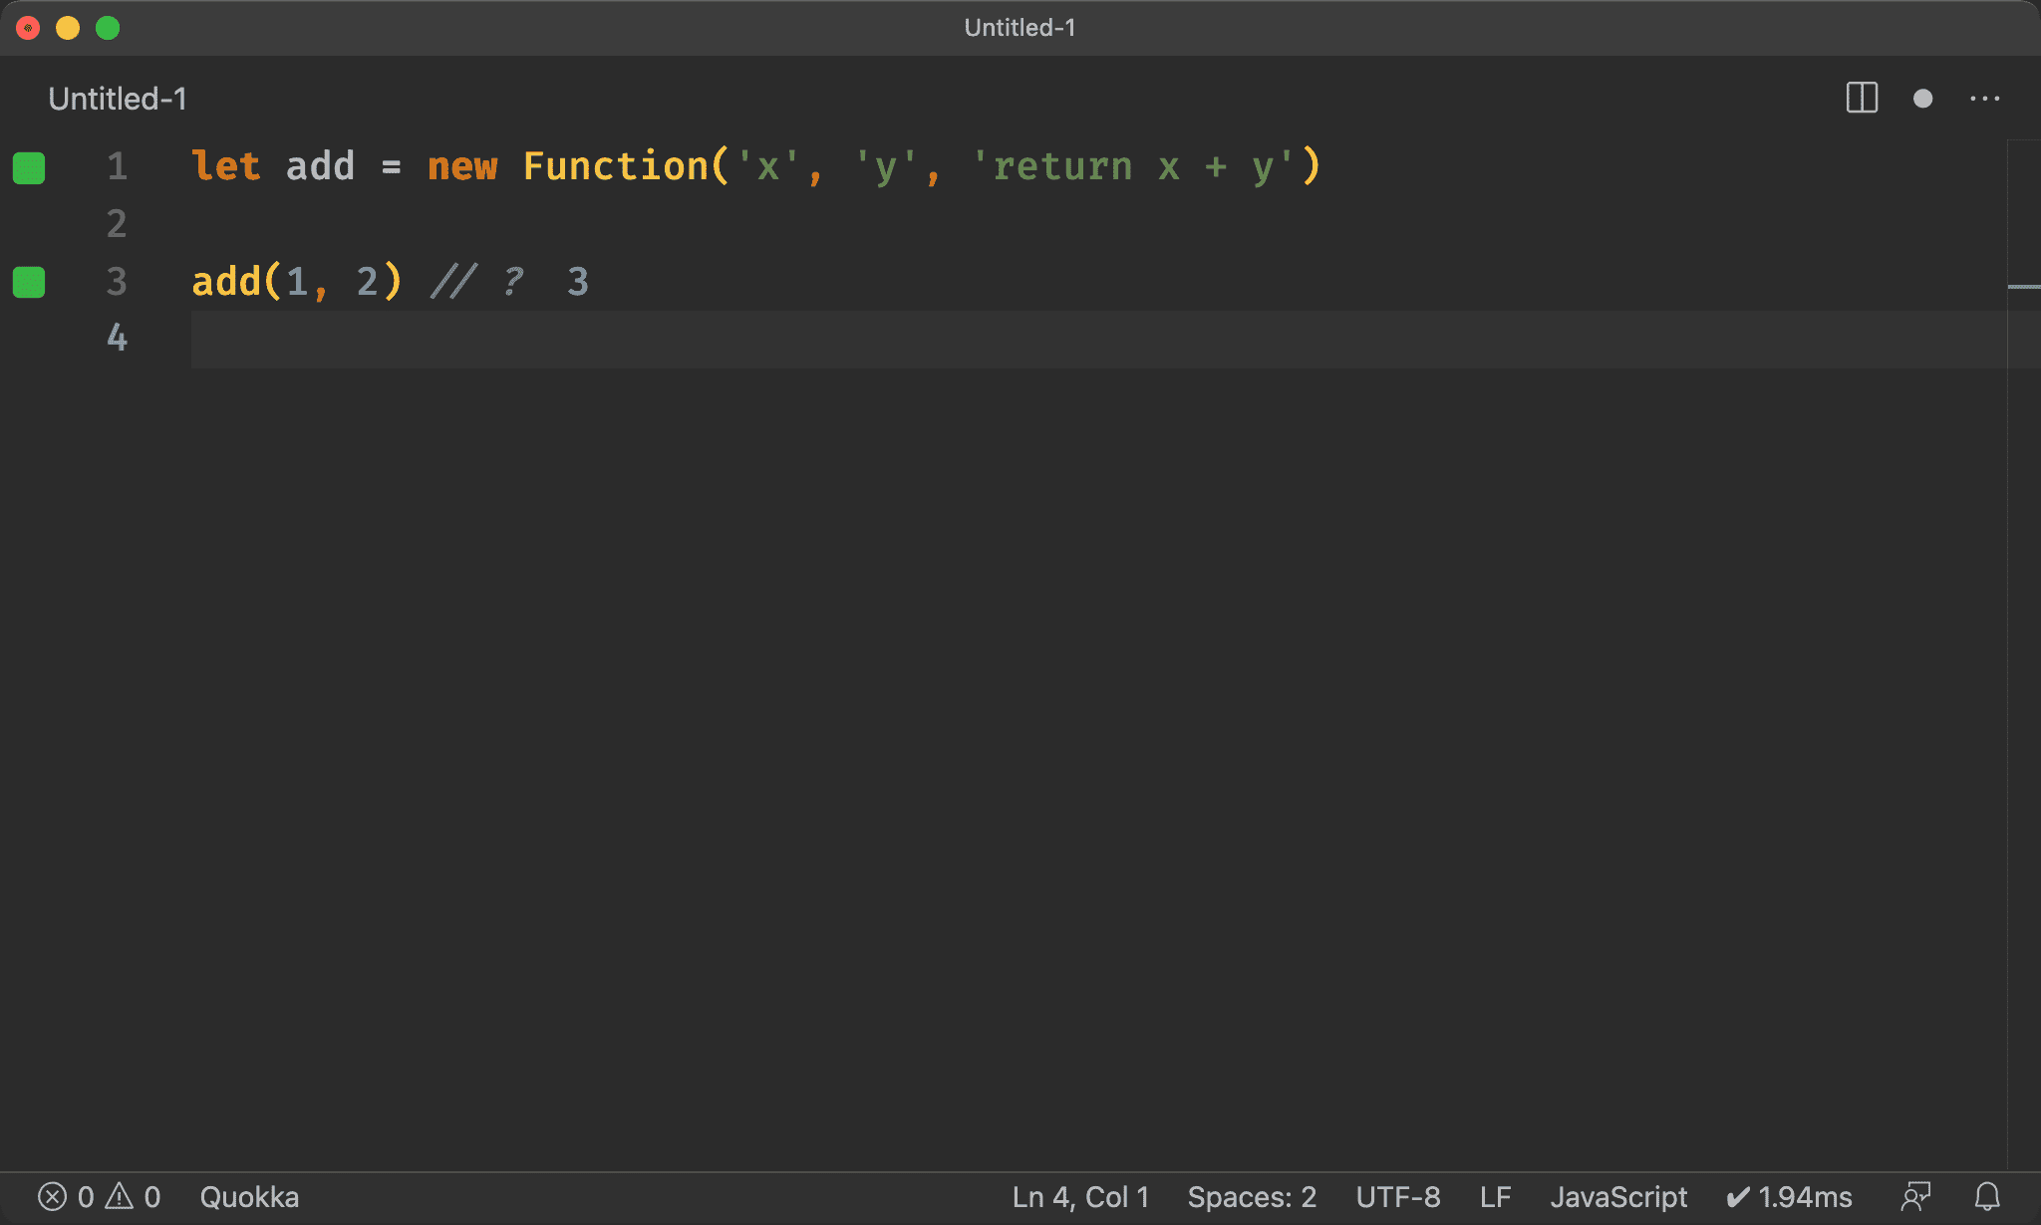This screenshot has width=2041, height=1225.
Task: Open notifications bell in status bar
Action: coord(1987,1196)
